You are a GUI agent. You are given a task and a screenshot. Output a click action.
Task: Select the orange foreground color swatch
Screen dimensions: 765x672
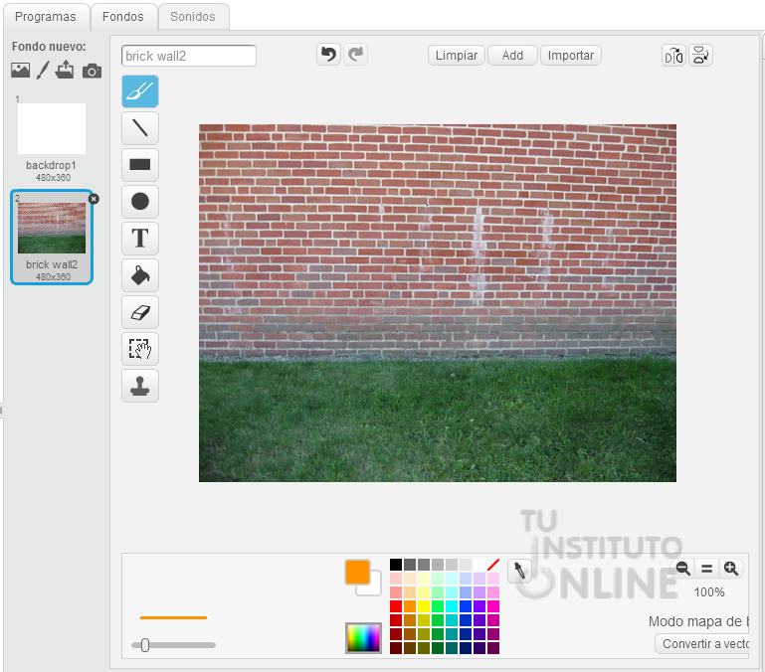click(357, 572)
